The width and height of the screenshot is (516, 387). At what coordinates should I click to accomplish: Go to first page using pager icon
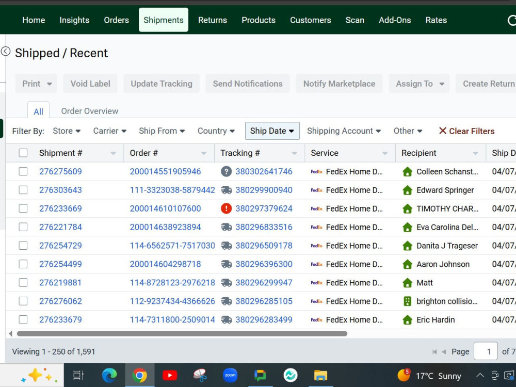[434, 352]
